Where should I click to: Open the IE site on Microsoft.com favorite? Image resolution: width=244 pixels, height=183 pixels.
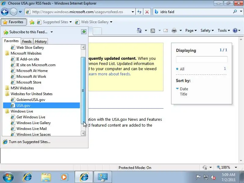coord(36,65)
